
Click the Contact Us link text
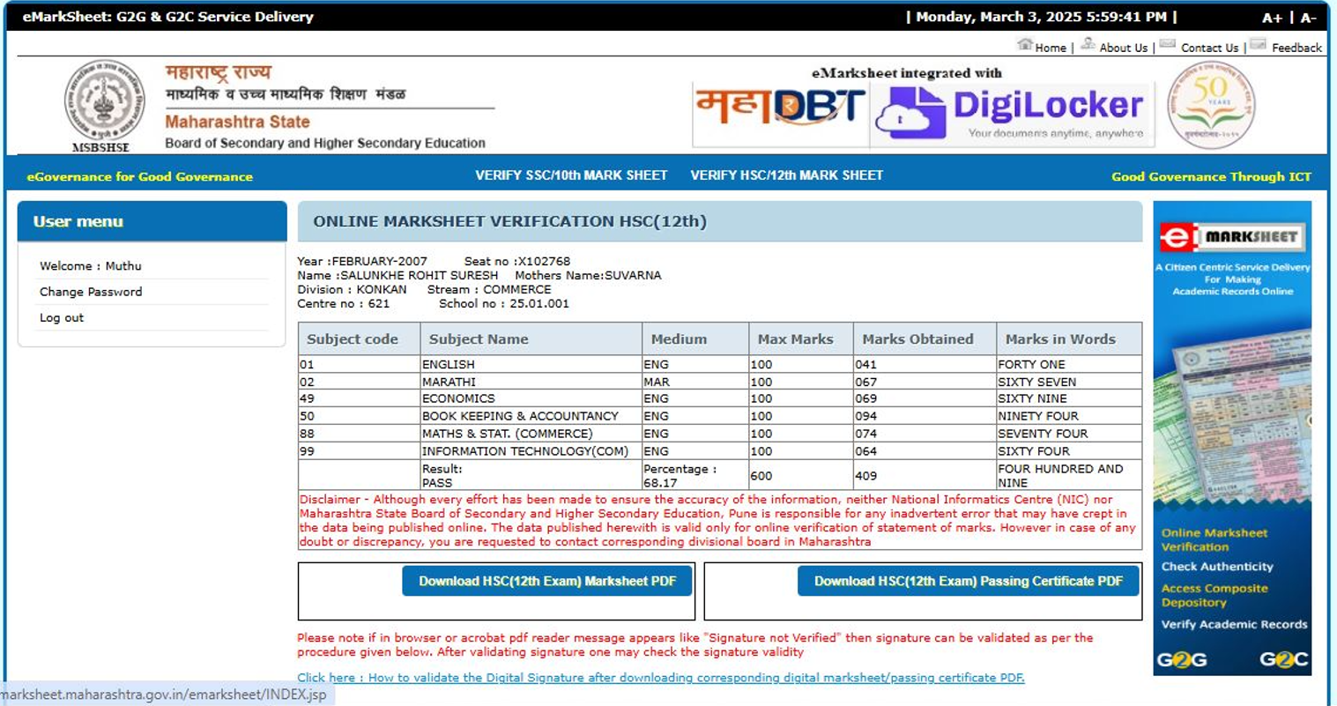[1209, 48]
